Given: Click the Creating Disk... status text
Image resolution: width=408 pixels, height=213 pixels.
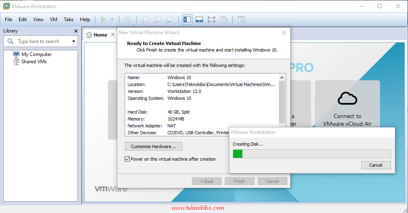Looking at the screenshot, I should click(x=248, y=144).
